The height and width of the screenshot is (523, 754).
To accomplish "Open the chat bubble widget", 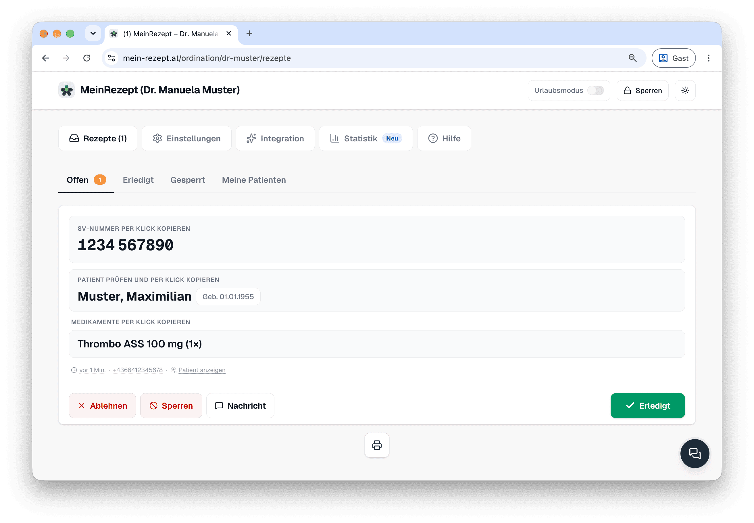I will pyautogui.click(x=694, y=453).
